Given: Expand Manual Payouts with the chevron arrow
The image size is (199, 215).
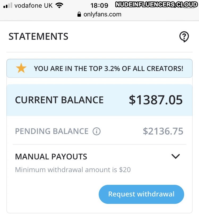Looking at the screenshot, I should (176, 156).
